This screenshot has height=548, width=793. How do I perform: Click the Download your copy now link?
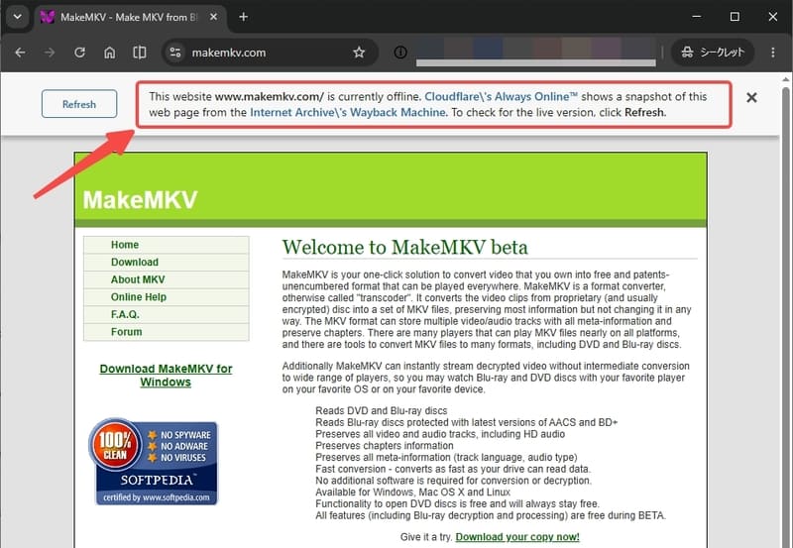tap(517, 537)
